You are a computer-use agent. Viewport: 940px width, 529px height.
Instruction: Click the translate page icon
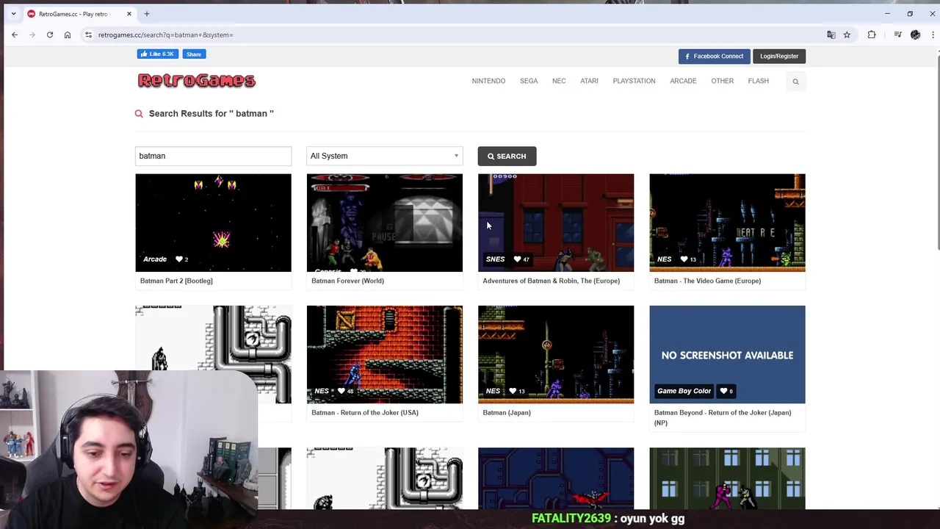coord(831,35)
